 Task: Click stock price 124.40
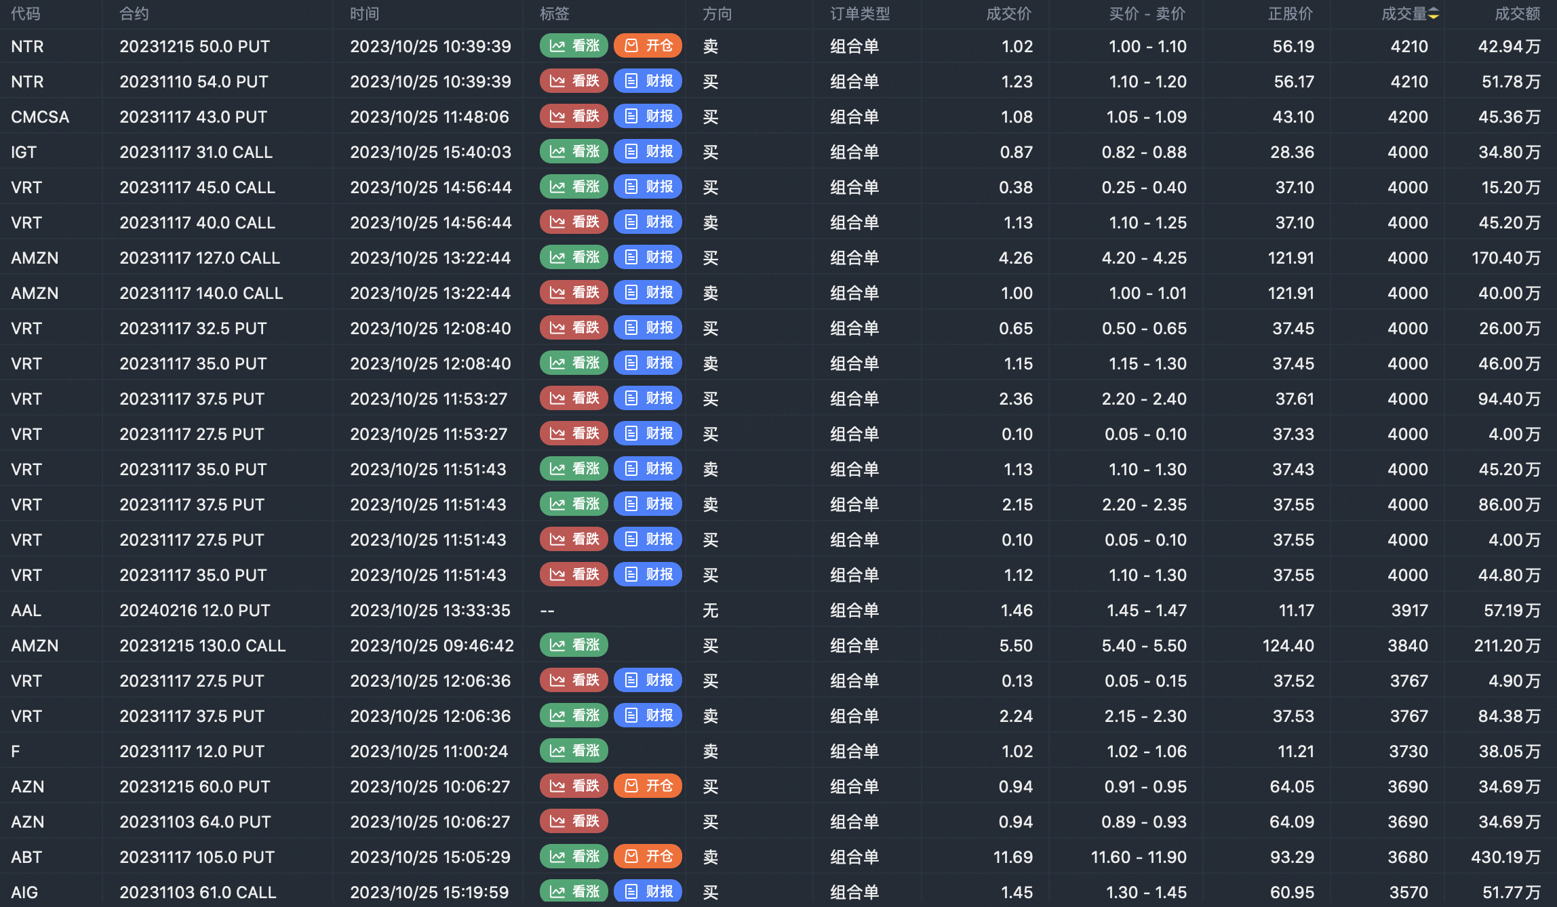coord(1288,645)
